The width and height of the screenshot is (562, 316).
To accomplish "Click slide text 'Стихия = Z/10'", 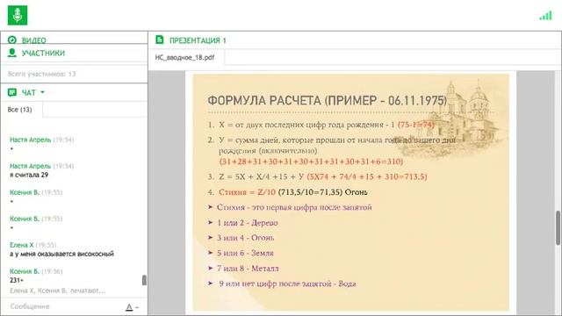I will [247, 192].
